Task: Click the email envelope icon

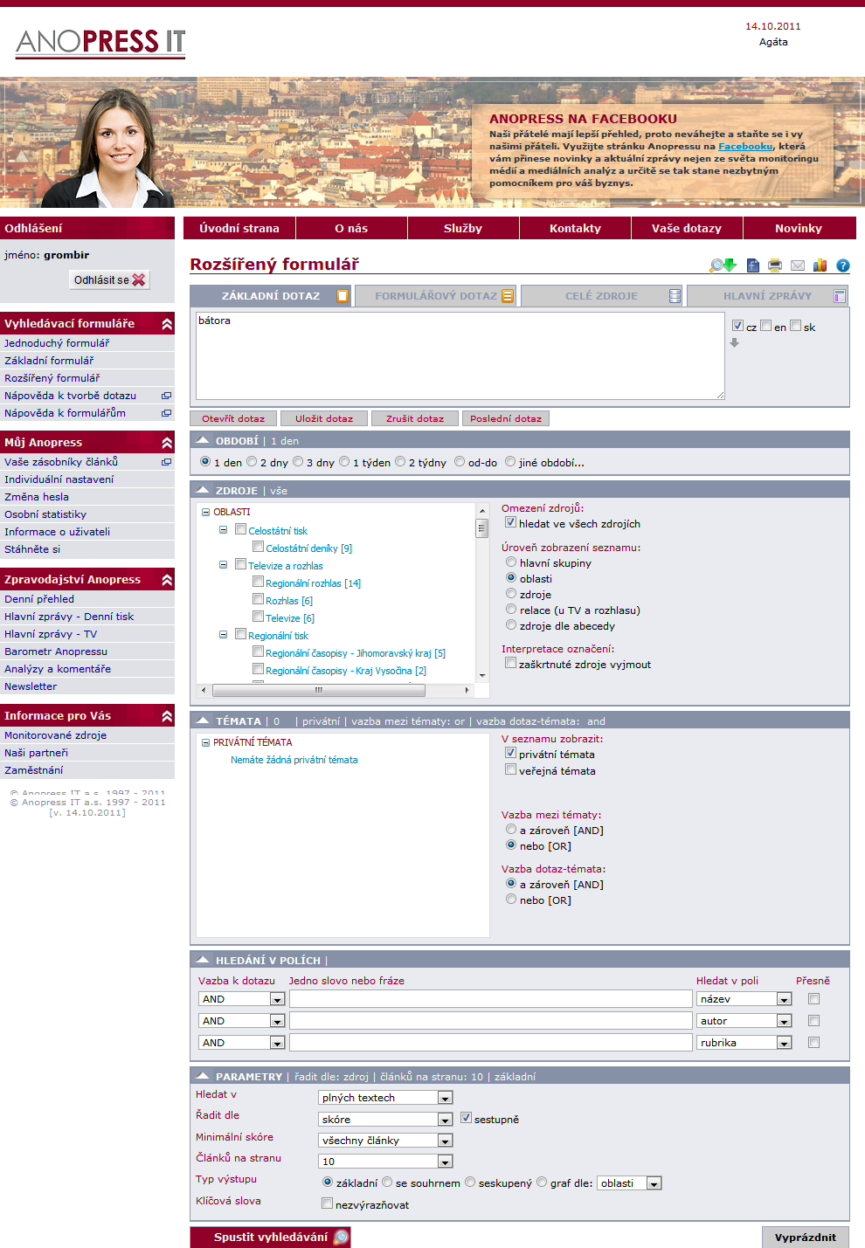Action: 798,265
